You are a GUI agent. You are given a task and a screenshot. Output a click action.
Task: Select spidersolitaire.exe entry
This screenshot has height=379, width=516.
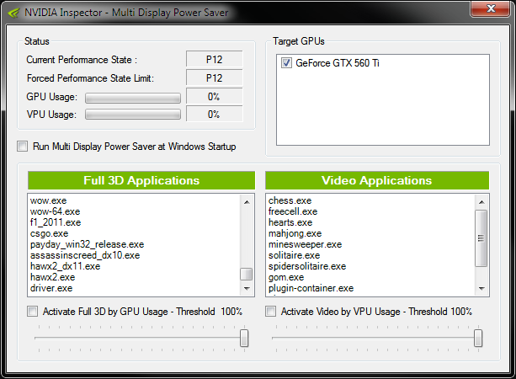point(307,266)
